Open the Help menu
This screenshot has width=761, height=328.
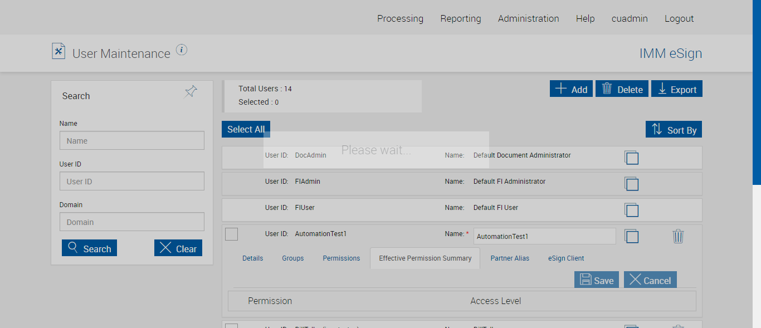click(585, 18)
